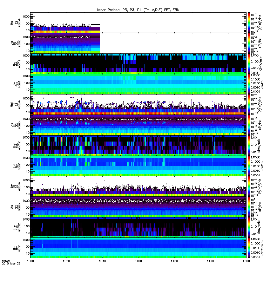
Task: Click the "the fbk scm1" panel label
Action: [17, 248]
